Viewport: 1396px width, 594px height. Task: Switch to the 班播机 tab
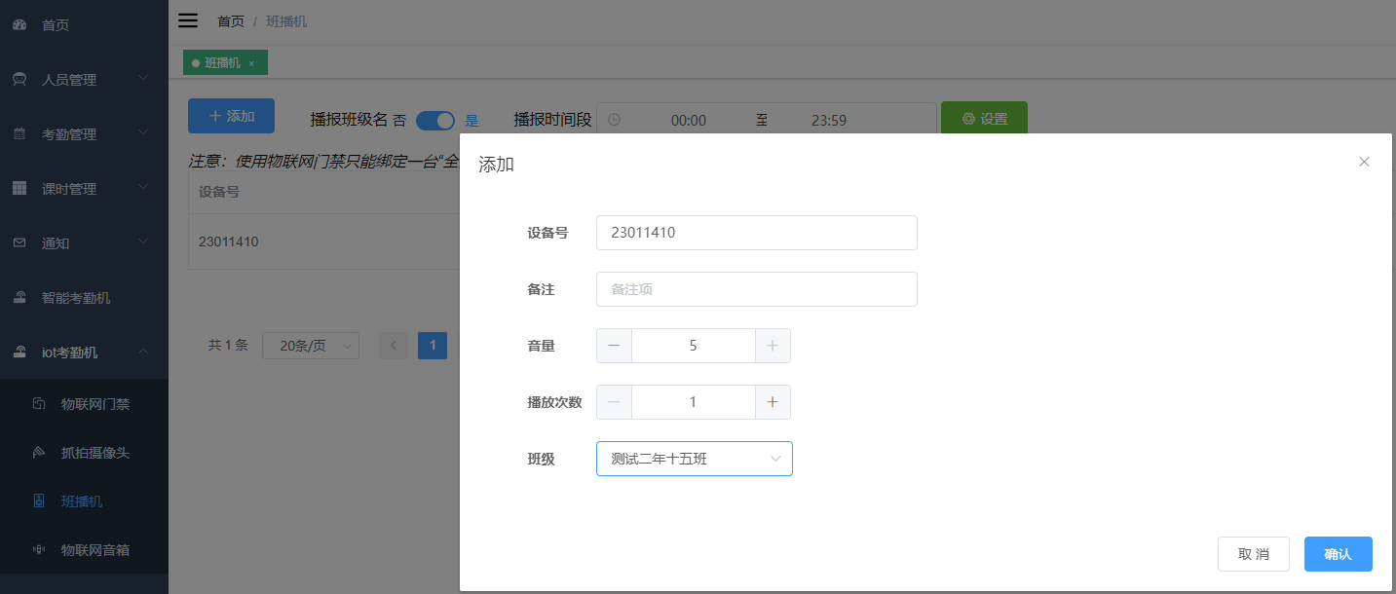[x=222, y=61]
